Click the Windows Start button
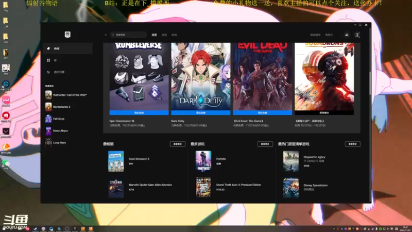412x232 pixels. 4,229
